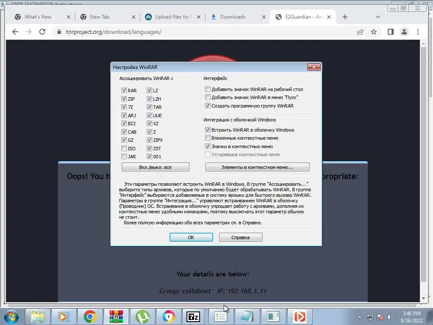This screenshot has width=433, height=325.
Task: Click the network tray icon
Action: coord(370,317)
